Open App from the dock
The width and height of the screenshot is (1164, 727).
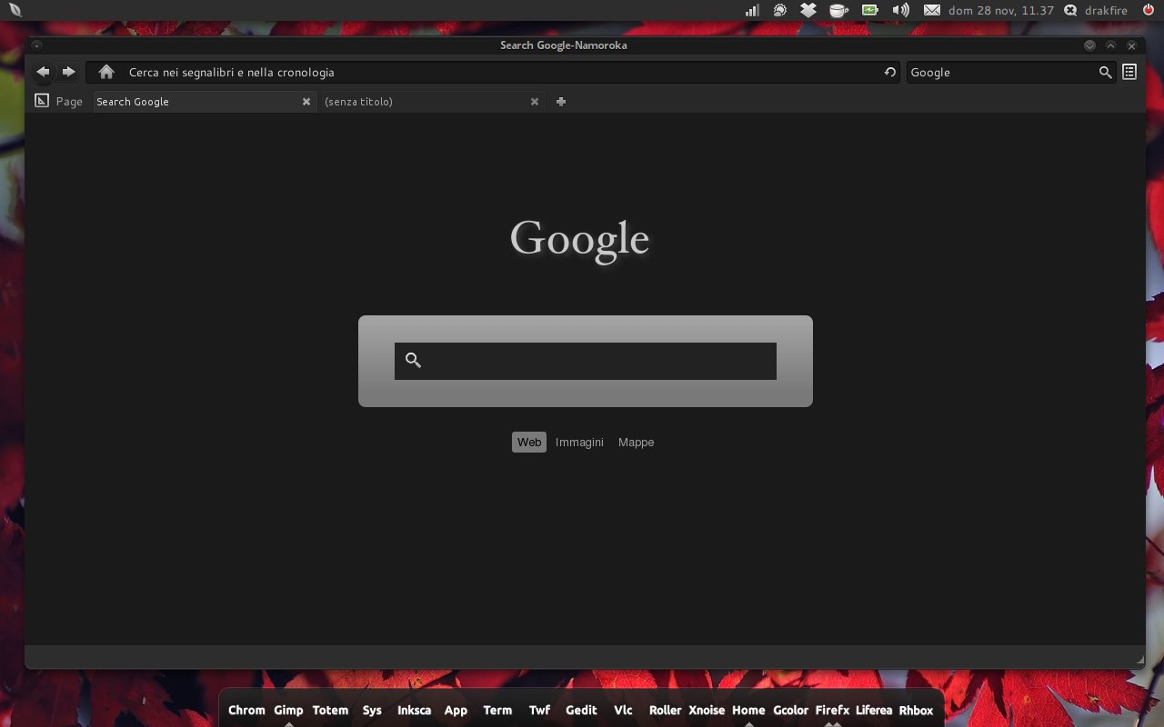(x=456, y=711)
